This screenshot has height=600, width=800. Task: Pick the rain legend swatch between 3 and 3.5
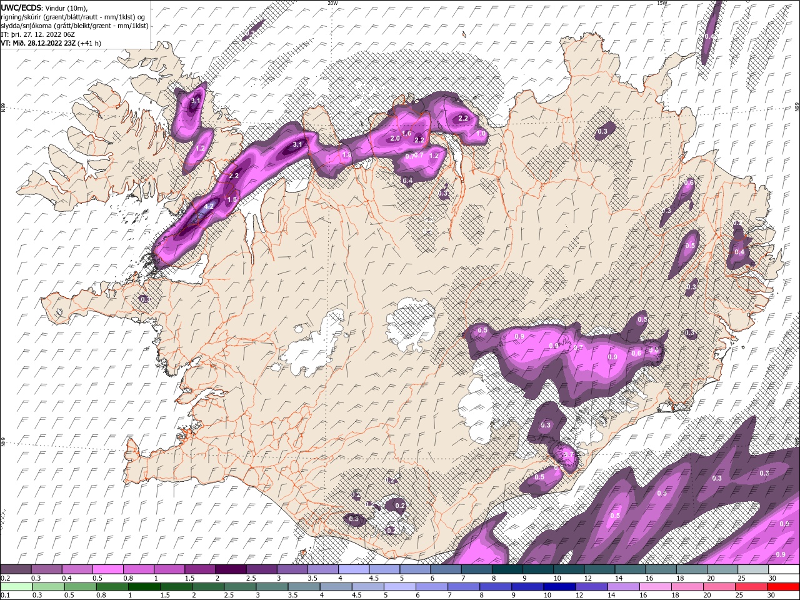[273, 587]
